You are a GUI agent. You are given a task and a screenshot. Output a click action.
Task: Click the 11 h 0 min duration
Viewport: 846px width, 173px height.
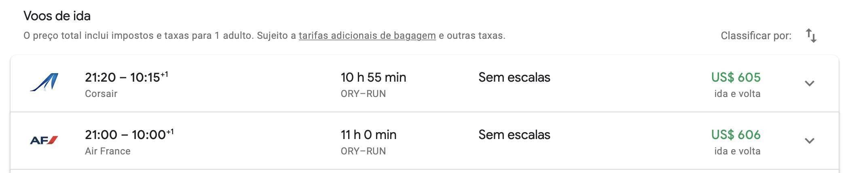point(368,135)
